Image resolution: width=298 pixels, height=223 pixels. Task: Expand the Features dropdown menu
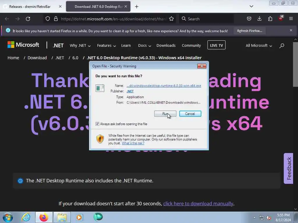click(x=107, y=46)
